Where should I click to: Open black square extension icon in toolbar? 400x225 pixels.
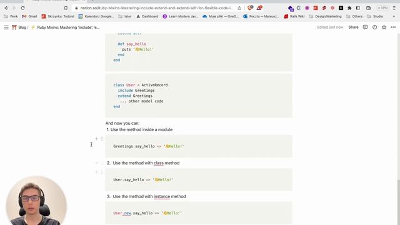341,8
